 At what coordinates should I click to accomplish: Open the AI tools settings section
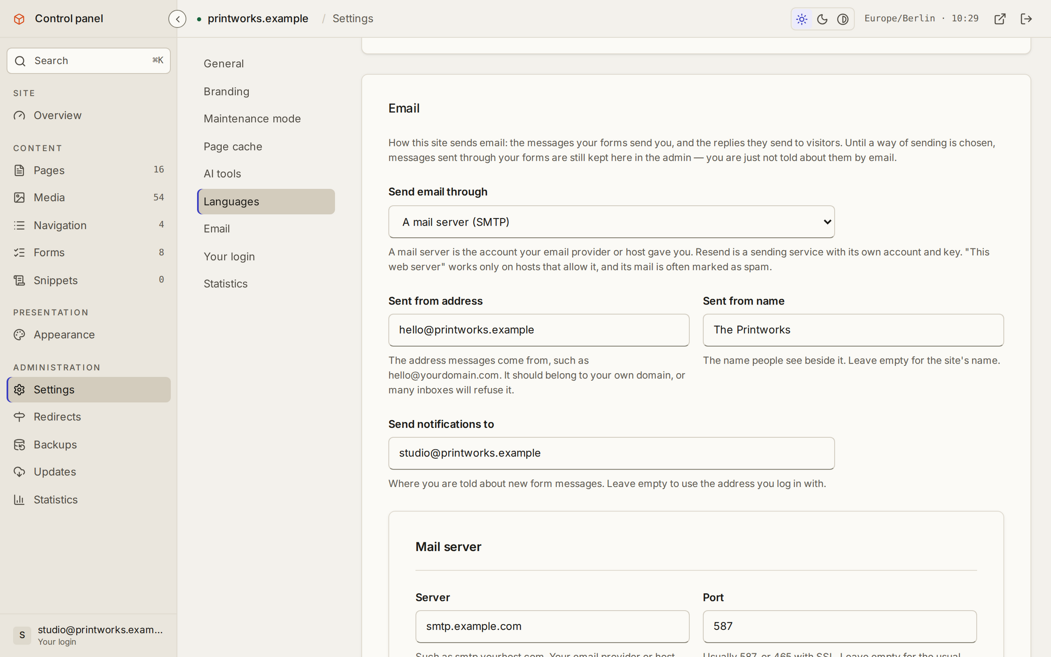266,174
